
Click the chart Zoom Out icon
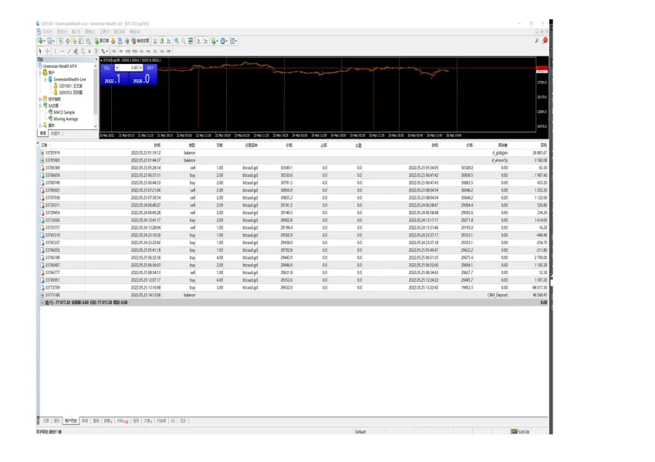click(184, 41)
